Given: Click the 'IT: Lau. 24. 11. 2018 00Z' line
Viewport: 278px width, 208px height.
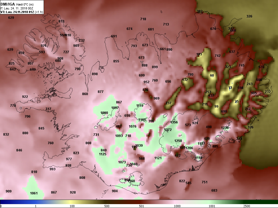Looking at the screenshot, I should pos(17,8).
